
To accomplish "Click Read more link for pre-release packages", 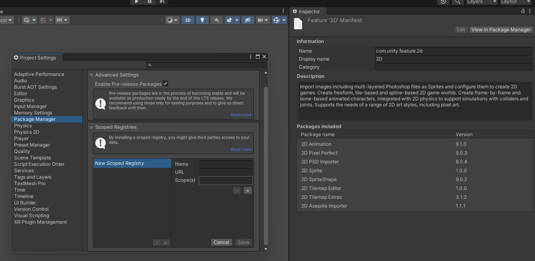I will coord(241,115).
